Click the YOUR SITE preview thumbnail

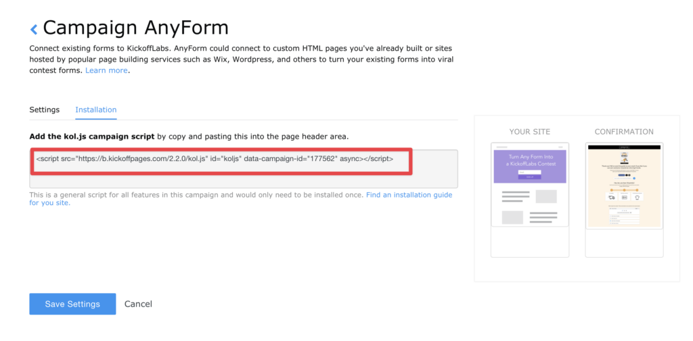[530, 200]
